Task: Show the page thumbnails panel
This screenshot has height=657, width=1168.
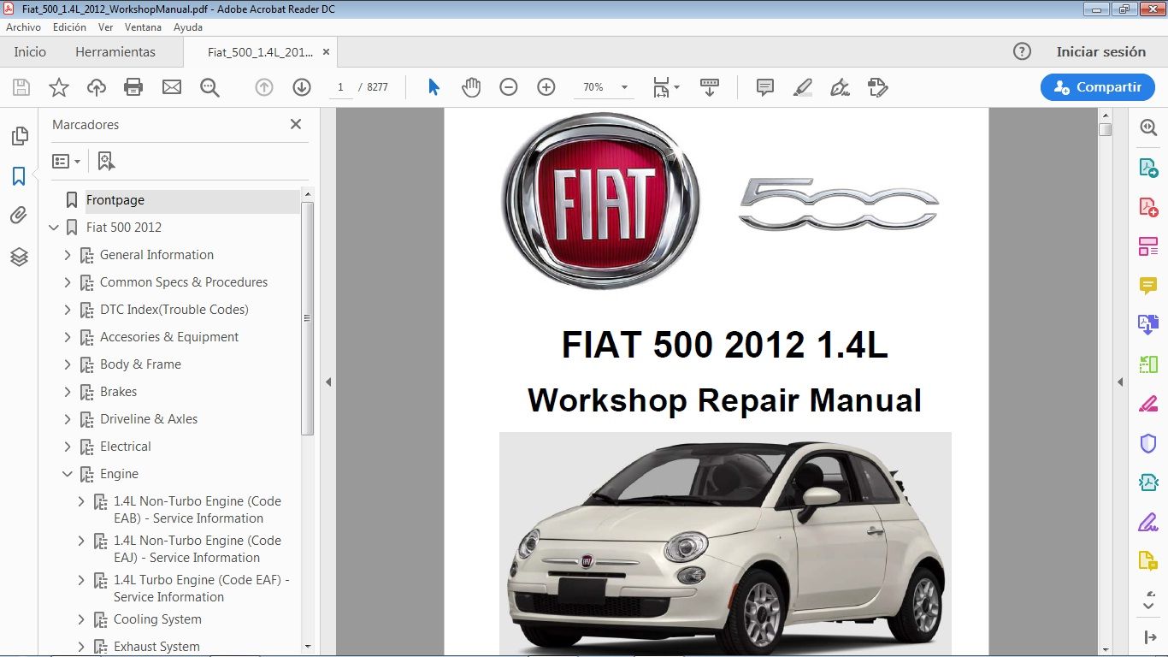Action: tap(19, 136)
